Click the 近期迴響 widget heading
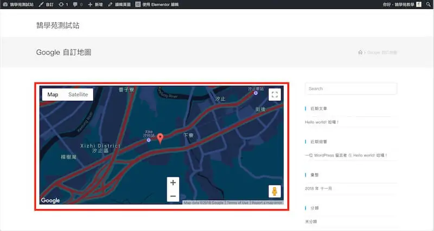Image resolution: width=434 pixels, height=231 pixels. (x=318, y=142)
